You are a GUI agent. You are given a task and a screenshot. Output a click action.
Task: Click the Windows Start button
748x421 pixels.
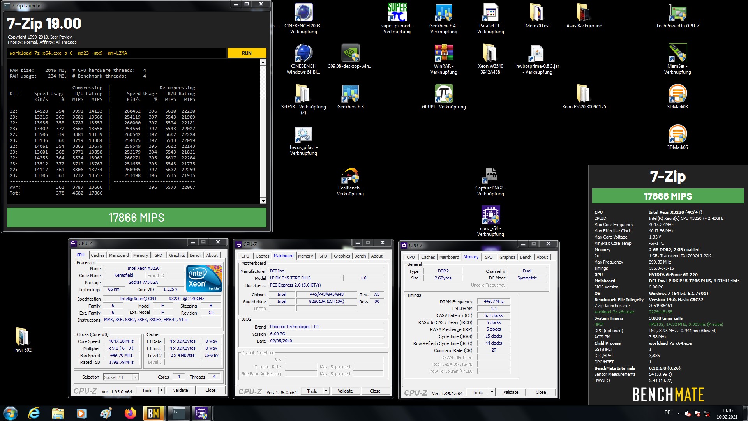(11, 413)
